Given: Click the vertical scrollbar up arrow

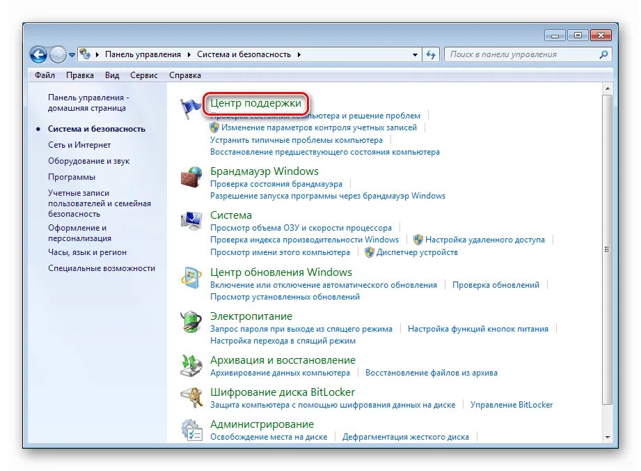Looking at the screenshot, I should 608,88.
